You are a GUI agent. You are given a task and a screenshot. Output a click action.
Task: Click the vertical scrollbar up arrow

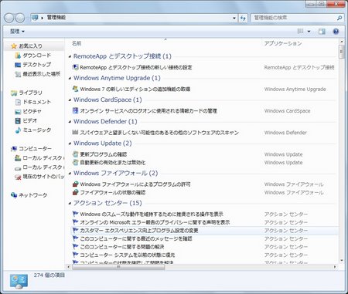[342, 42]
